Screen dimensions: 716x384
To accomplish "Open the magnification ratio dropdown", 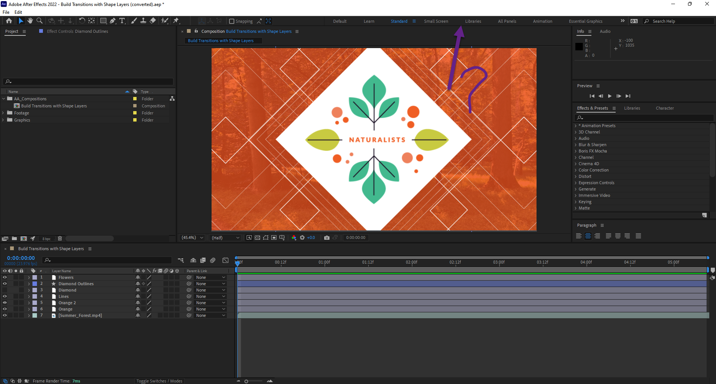I will click(x=192, y=237).
